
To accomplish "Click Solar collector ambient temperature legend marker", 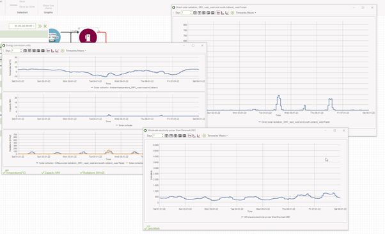I will pyautogui.click(x=92, y=88).
